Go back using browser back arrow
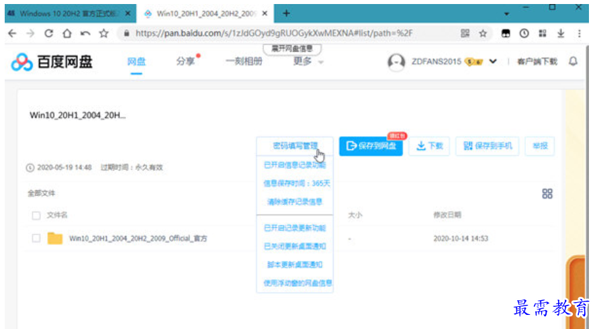 [x=12, y=34]
